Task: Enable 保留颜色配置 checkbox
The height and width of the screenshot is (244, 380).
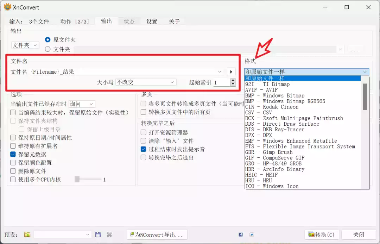Action: click(13, 163)
